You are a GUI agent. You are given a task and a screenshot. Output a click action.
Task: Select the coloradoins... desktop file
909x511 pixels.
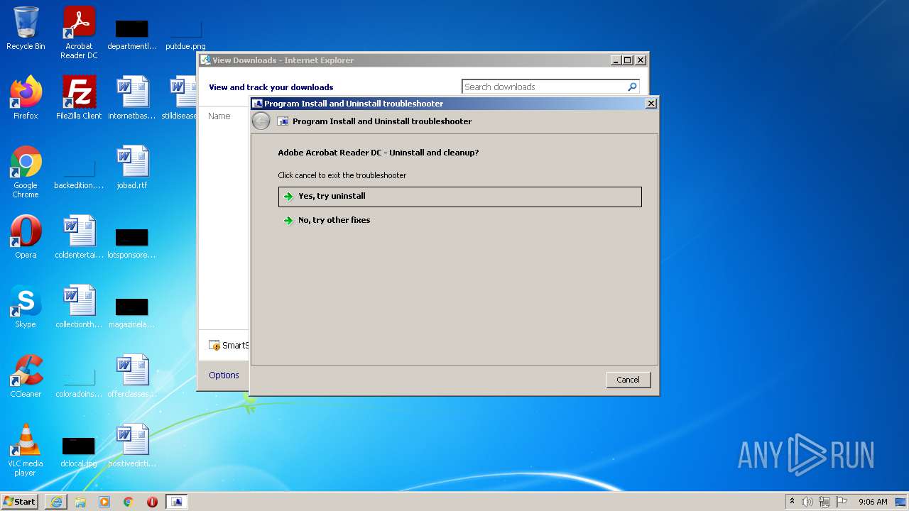point(79,382)
